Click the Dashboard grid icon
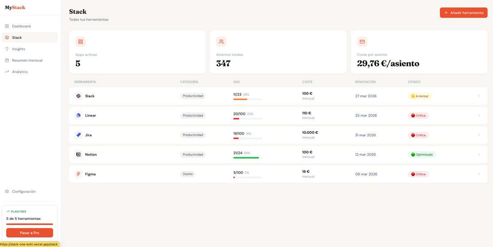This screenshot has height=247, width=493. click(7, 26)
